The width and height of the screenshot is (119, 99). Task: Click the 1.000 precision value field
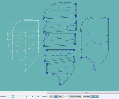click(x=66, y=96)
